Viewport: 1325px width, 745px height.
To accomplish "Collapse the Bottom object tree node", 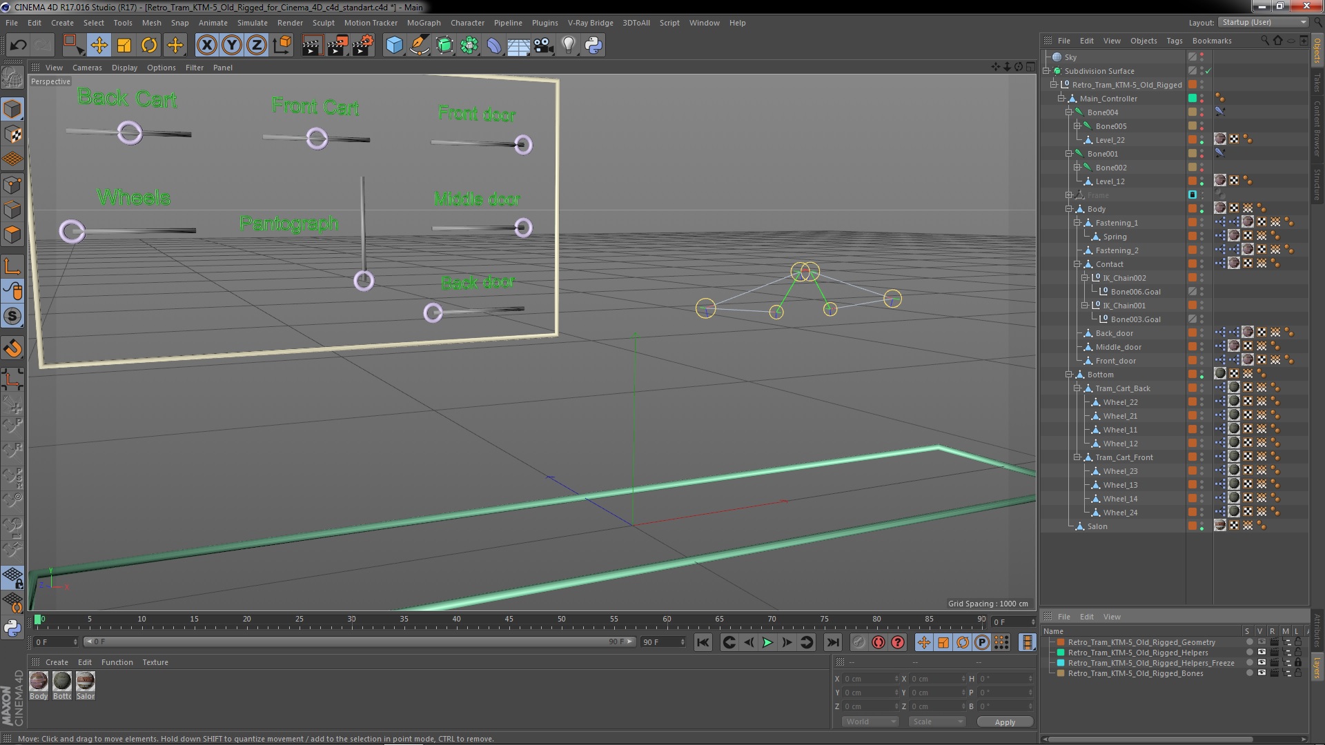I will click(x=1069, y=375).
